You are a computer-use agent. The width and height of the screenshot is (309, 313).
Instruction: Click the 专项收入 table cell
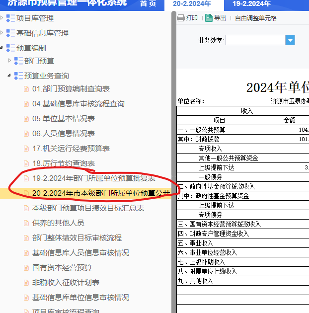224,149
